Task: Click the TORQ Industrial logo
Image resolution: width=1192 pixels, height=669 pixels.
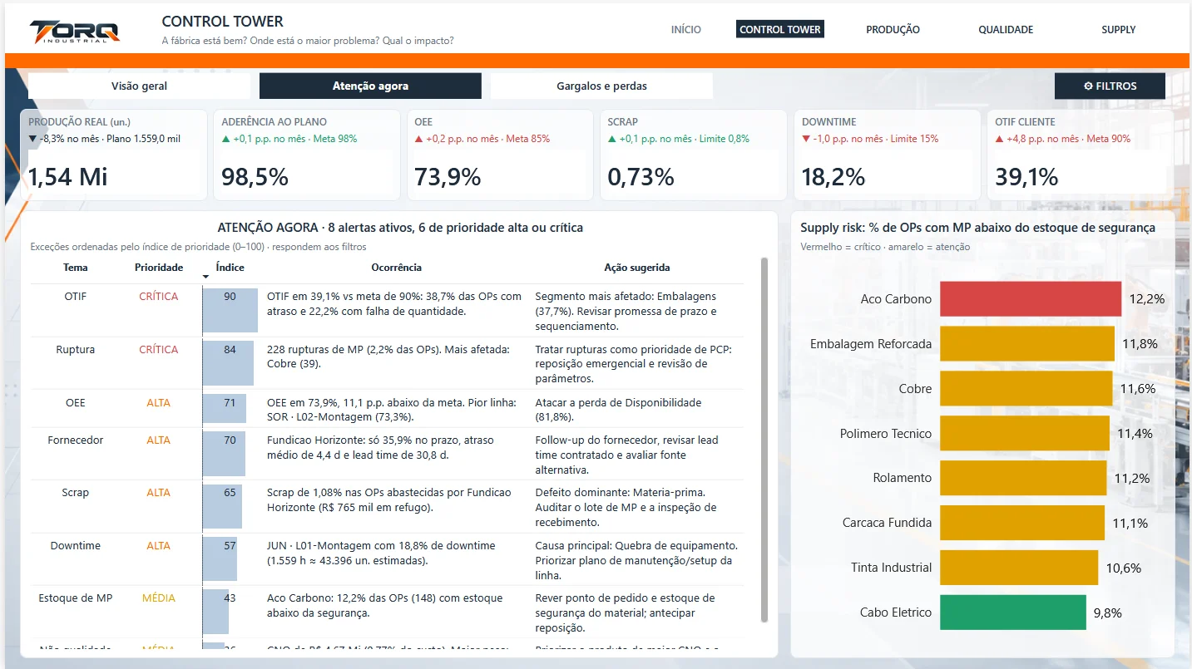Action: tap(75, 32)
